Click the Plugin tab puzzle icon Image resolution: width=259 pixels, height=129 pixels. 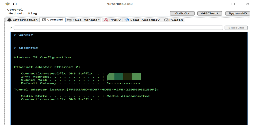pos(166,20)
